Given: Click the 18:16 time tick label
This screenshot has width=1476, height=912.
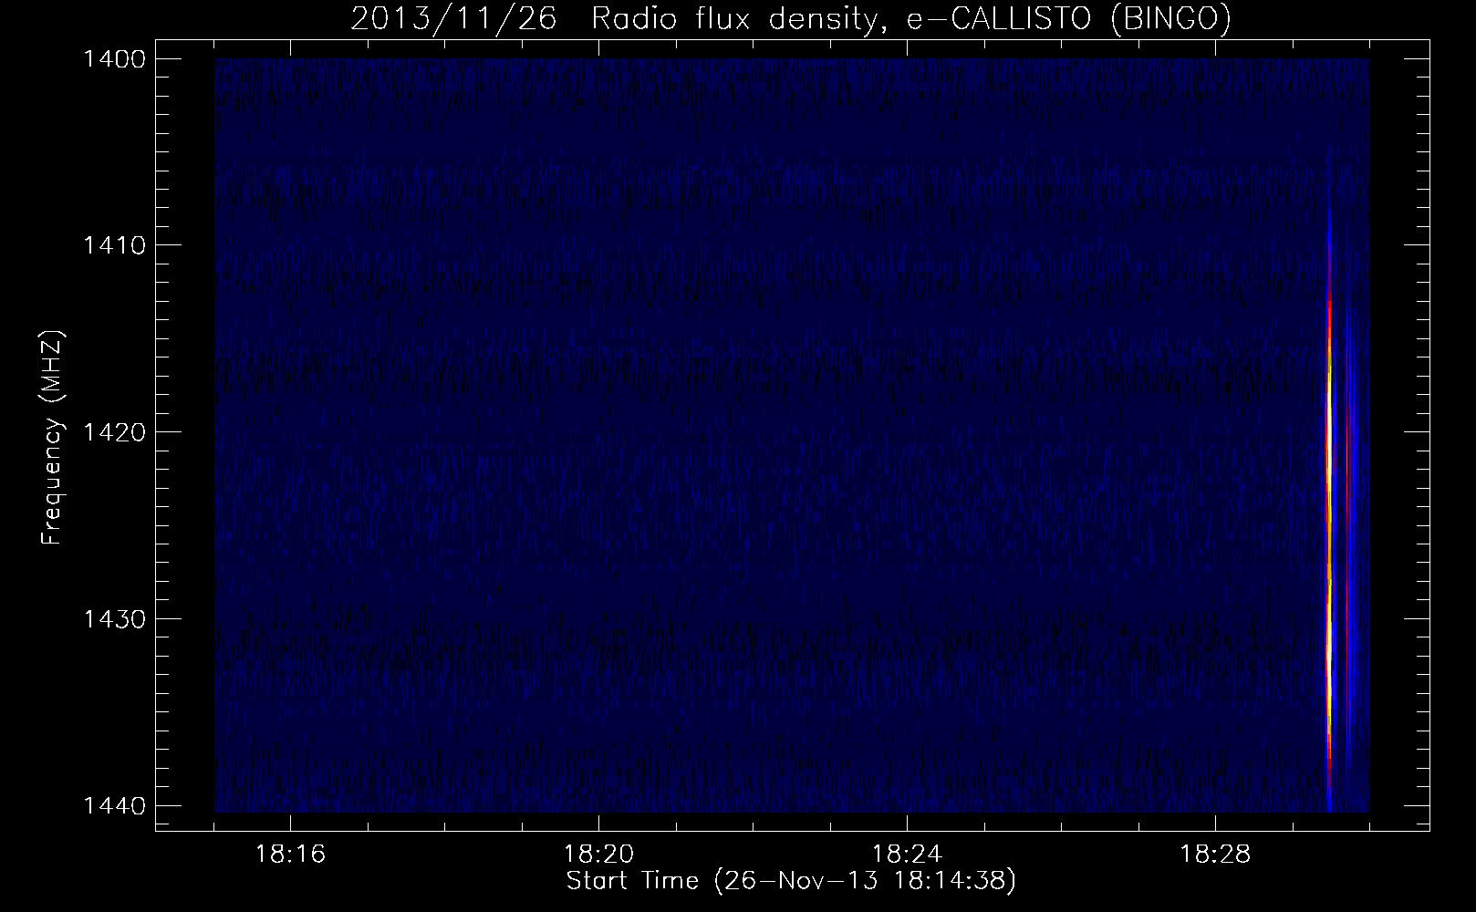Looking at the screenshot, I should pyautogui.click(x=291, y=855).
